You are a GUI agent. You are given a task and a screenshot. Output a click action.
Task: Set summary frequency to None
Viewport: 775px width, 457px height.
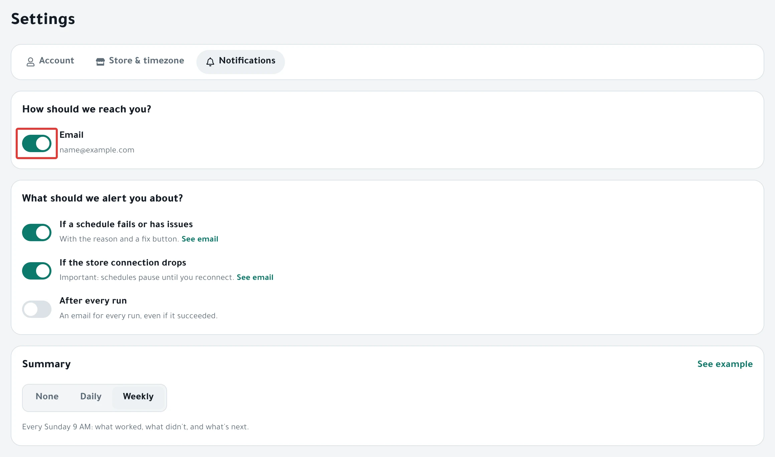click(47, 397)
